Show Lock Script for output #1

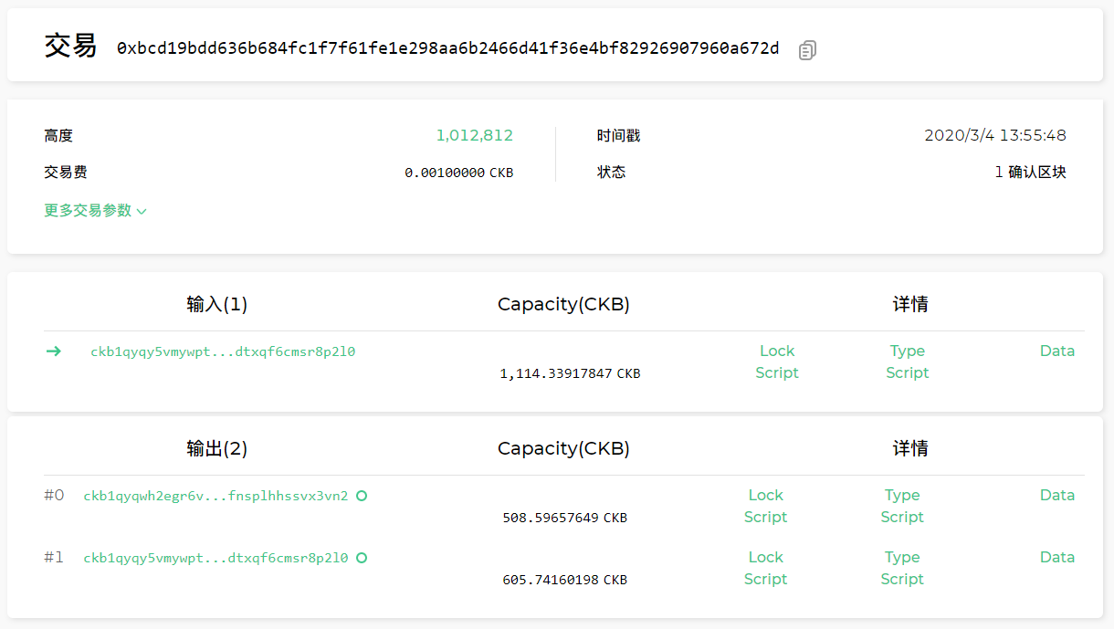point(765,568)
